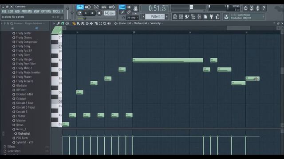Toggle the blend recording overdub button
Image resolution: width=284 pixels, height=159 pixels.
[x=104, y=7]
